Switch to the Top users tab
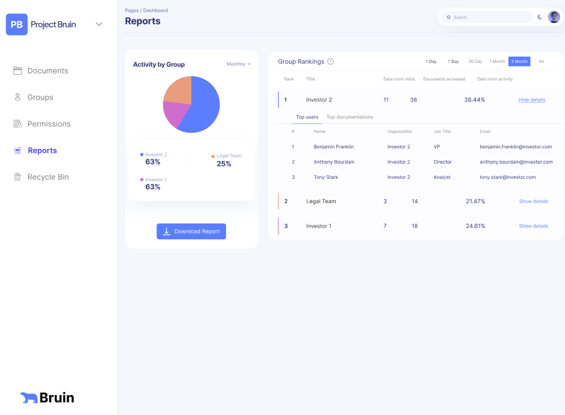Image resolution: width=565 pixels, height=415 pixels. point(307,117)
